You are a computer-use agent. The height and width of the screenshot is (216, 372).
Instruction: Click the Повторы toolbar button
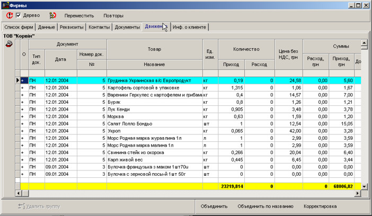tap(113, 15)
